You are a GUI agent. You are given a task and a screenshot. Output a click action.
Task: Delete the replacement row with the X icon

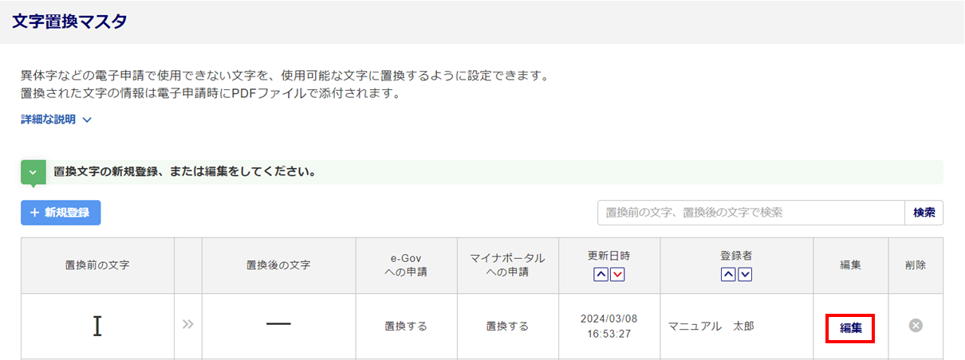[916, 325]
